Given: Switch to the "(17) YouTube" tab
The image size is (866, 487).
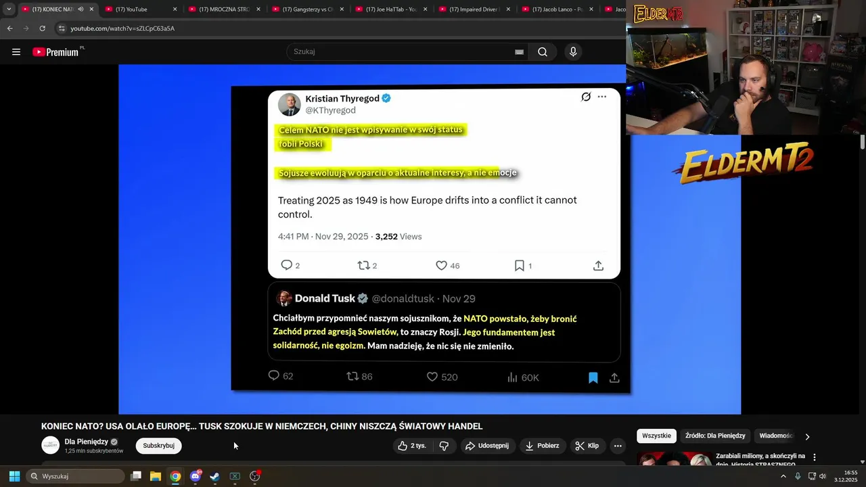Looking at the screenshot, I should pos(141,9).
